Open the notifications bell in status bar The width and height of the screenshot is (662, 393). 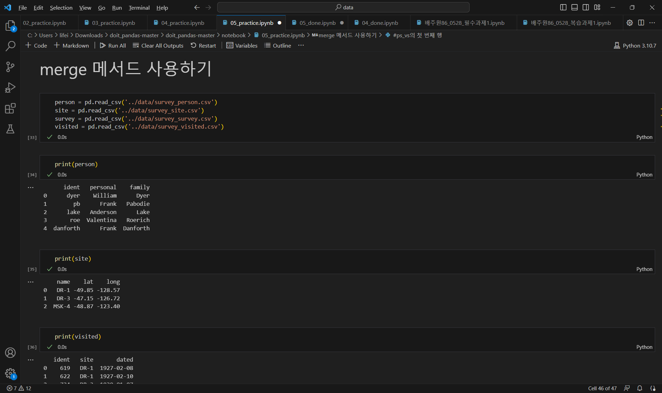(x=640, y=388)
